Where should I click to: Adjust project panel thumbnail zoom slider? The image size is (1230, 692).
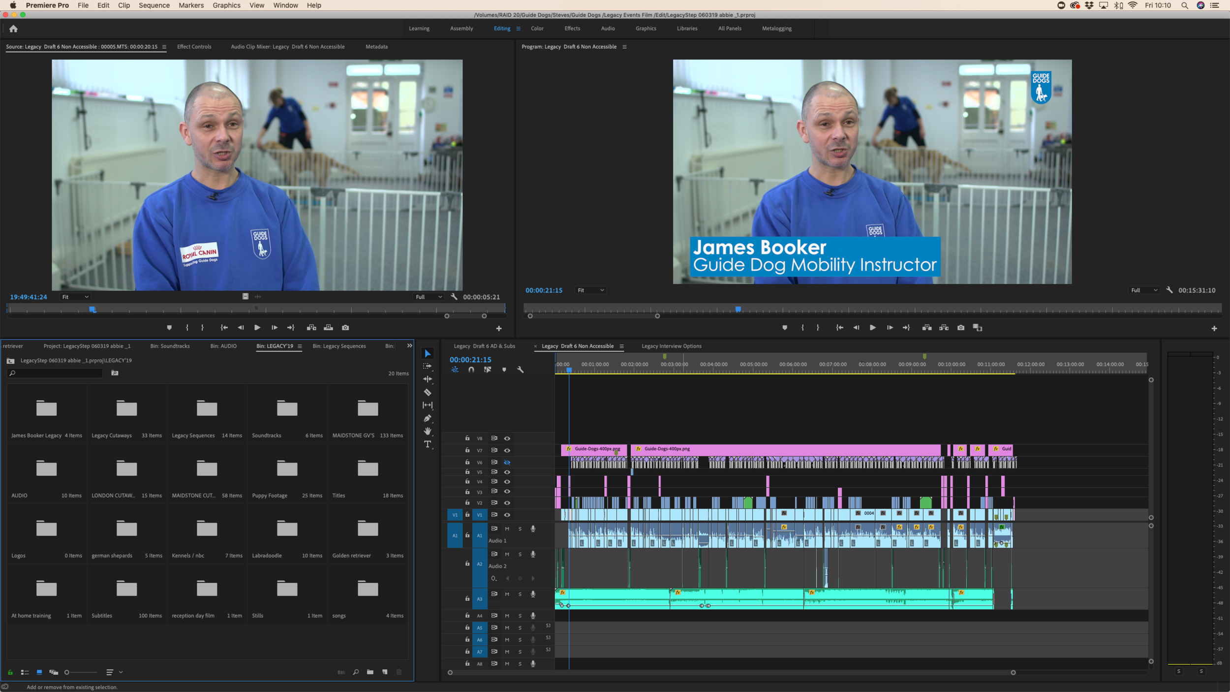[81, 672]
